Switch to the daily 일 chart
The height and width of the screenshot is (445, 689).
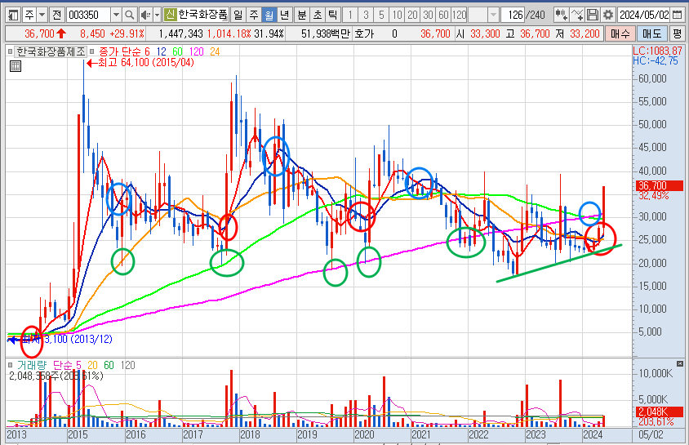click(x=238, y=16)
